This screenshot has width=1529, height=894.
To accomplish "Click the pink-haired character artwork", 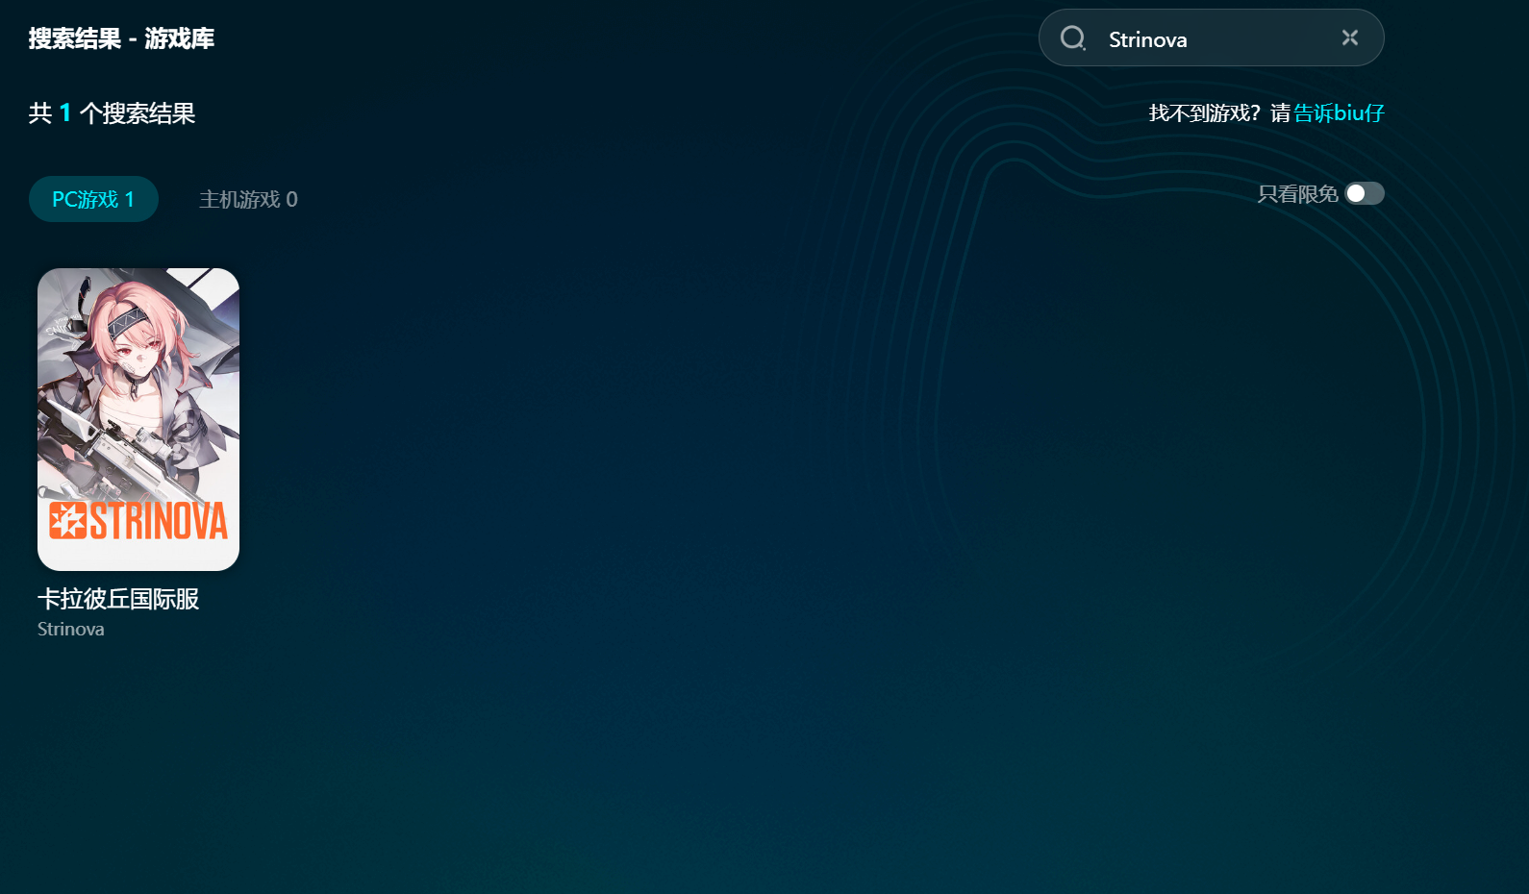I will (138, 336).
